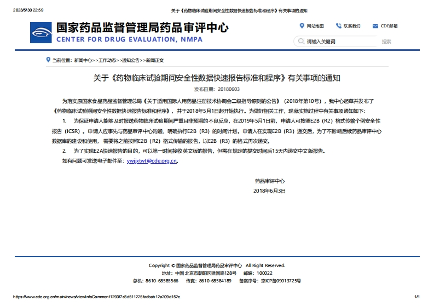Click the date 2018年6月3日
The height and width of the screenshot is (307, 434).
pos(270,191)
